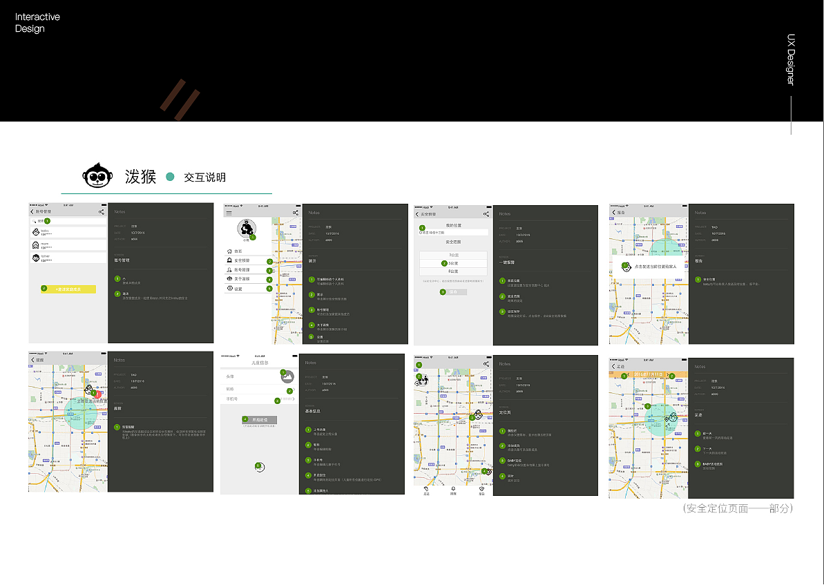The height and width of the screenshot is (585, 824).
Task: Choose the 5公里 safety range option
Action: tap(454, 263)
